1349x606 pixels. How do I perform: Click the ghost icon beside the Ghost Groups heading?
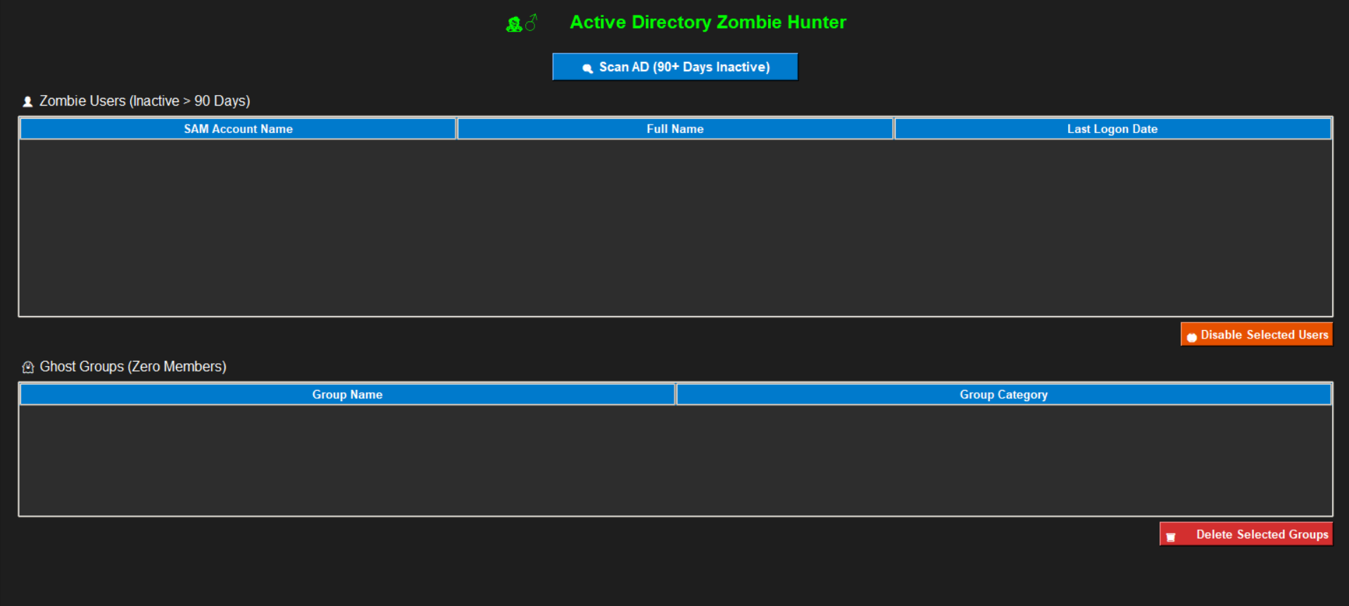click(x=28, y=367)
